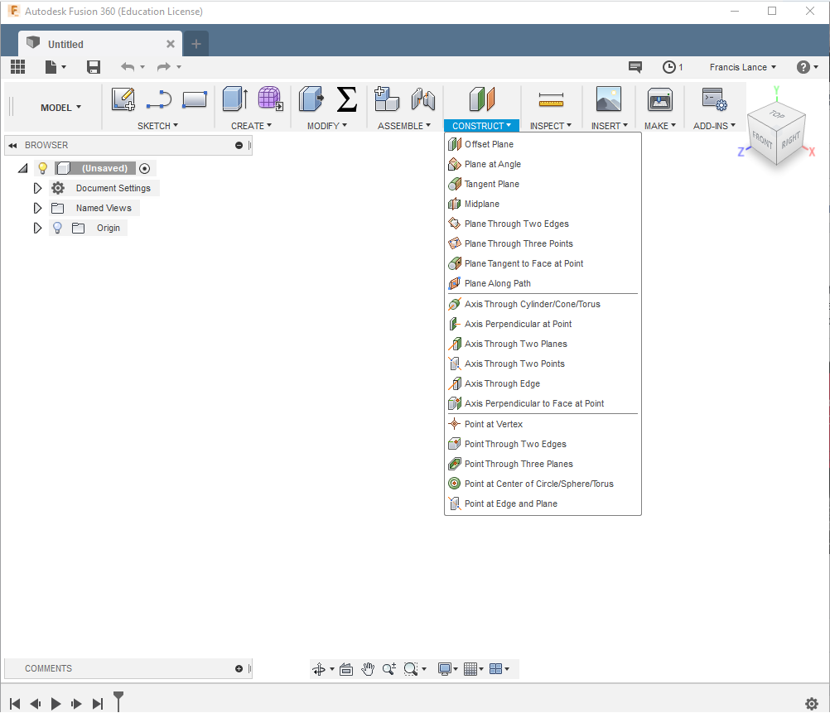Open the Francis Lance account dropdown
Image resolution: width=830 pixels, height=713 pixels.
(743, 67)
